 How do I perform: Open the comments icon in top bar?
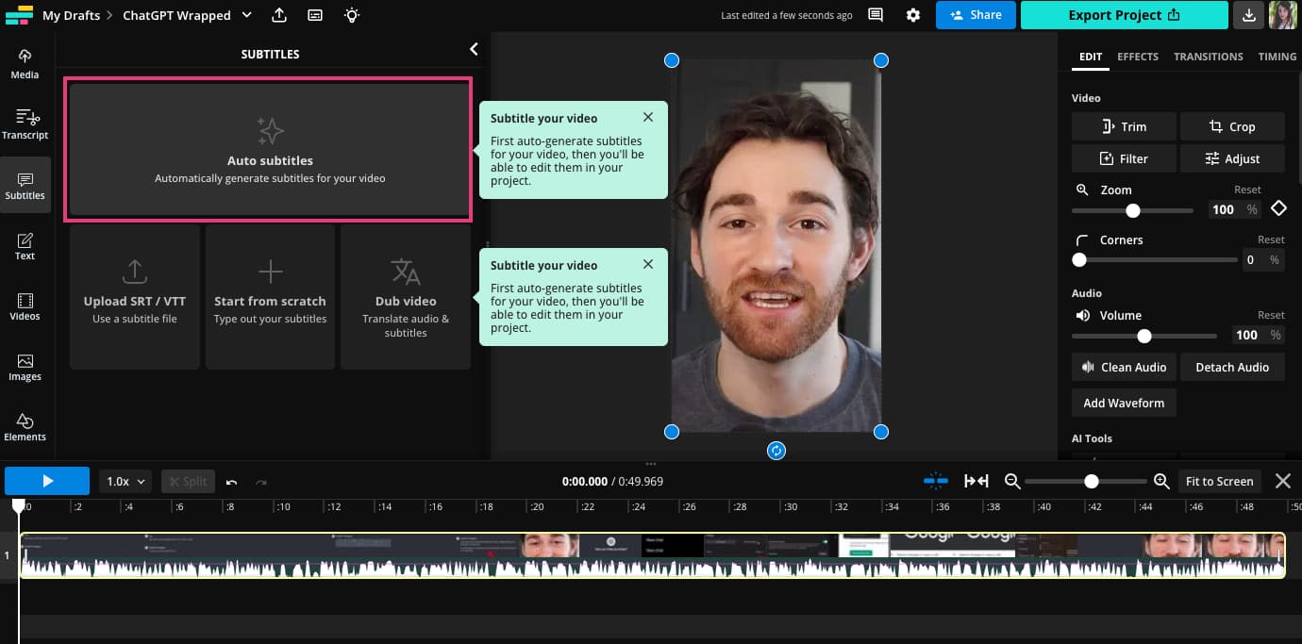tap(876, 15)
